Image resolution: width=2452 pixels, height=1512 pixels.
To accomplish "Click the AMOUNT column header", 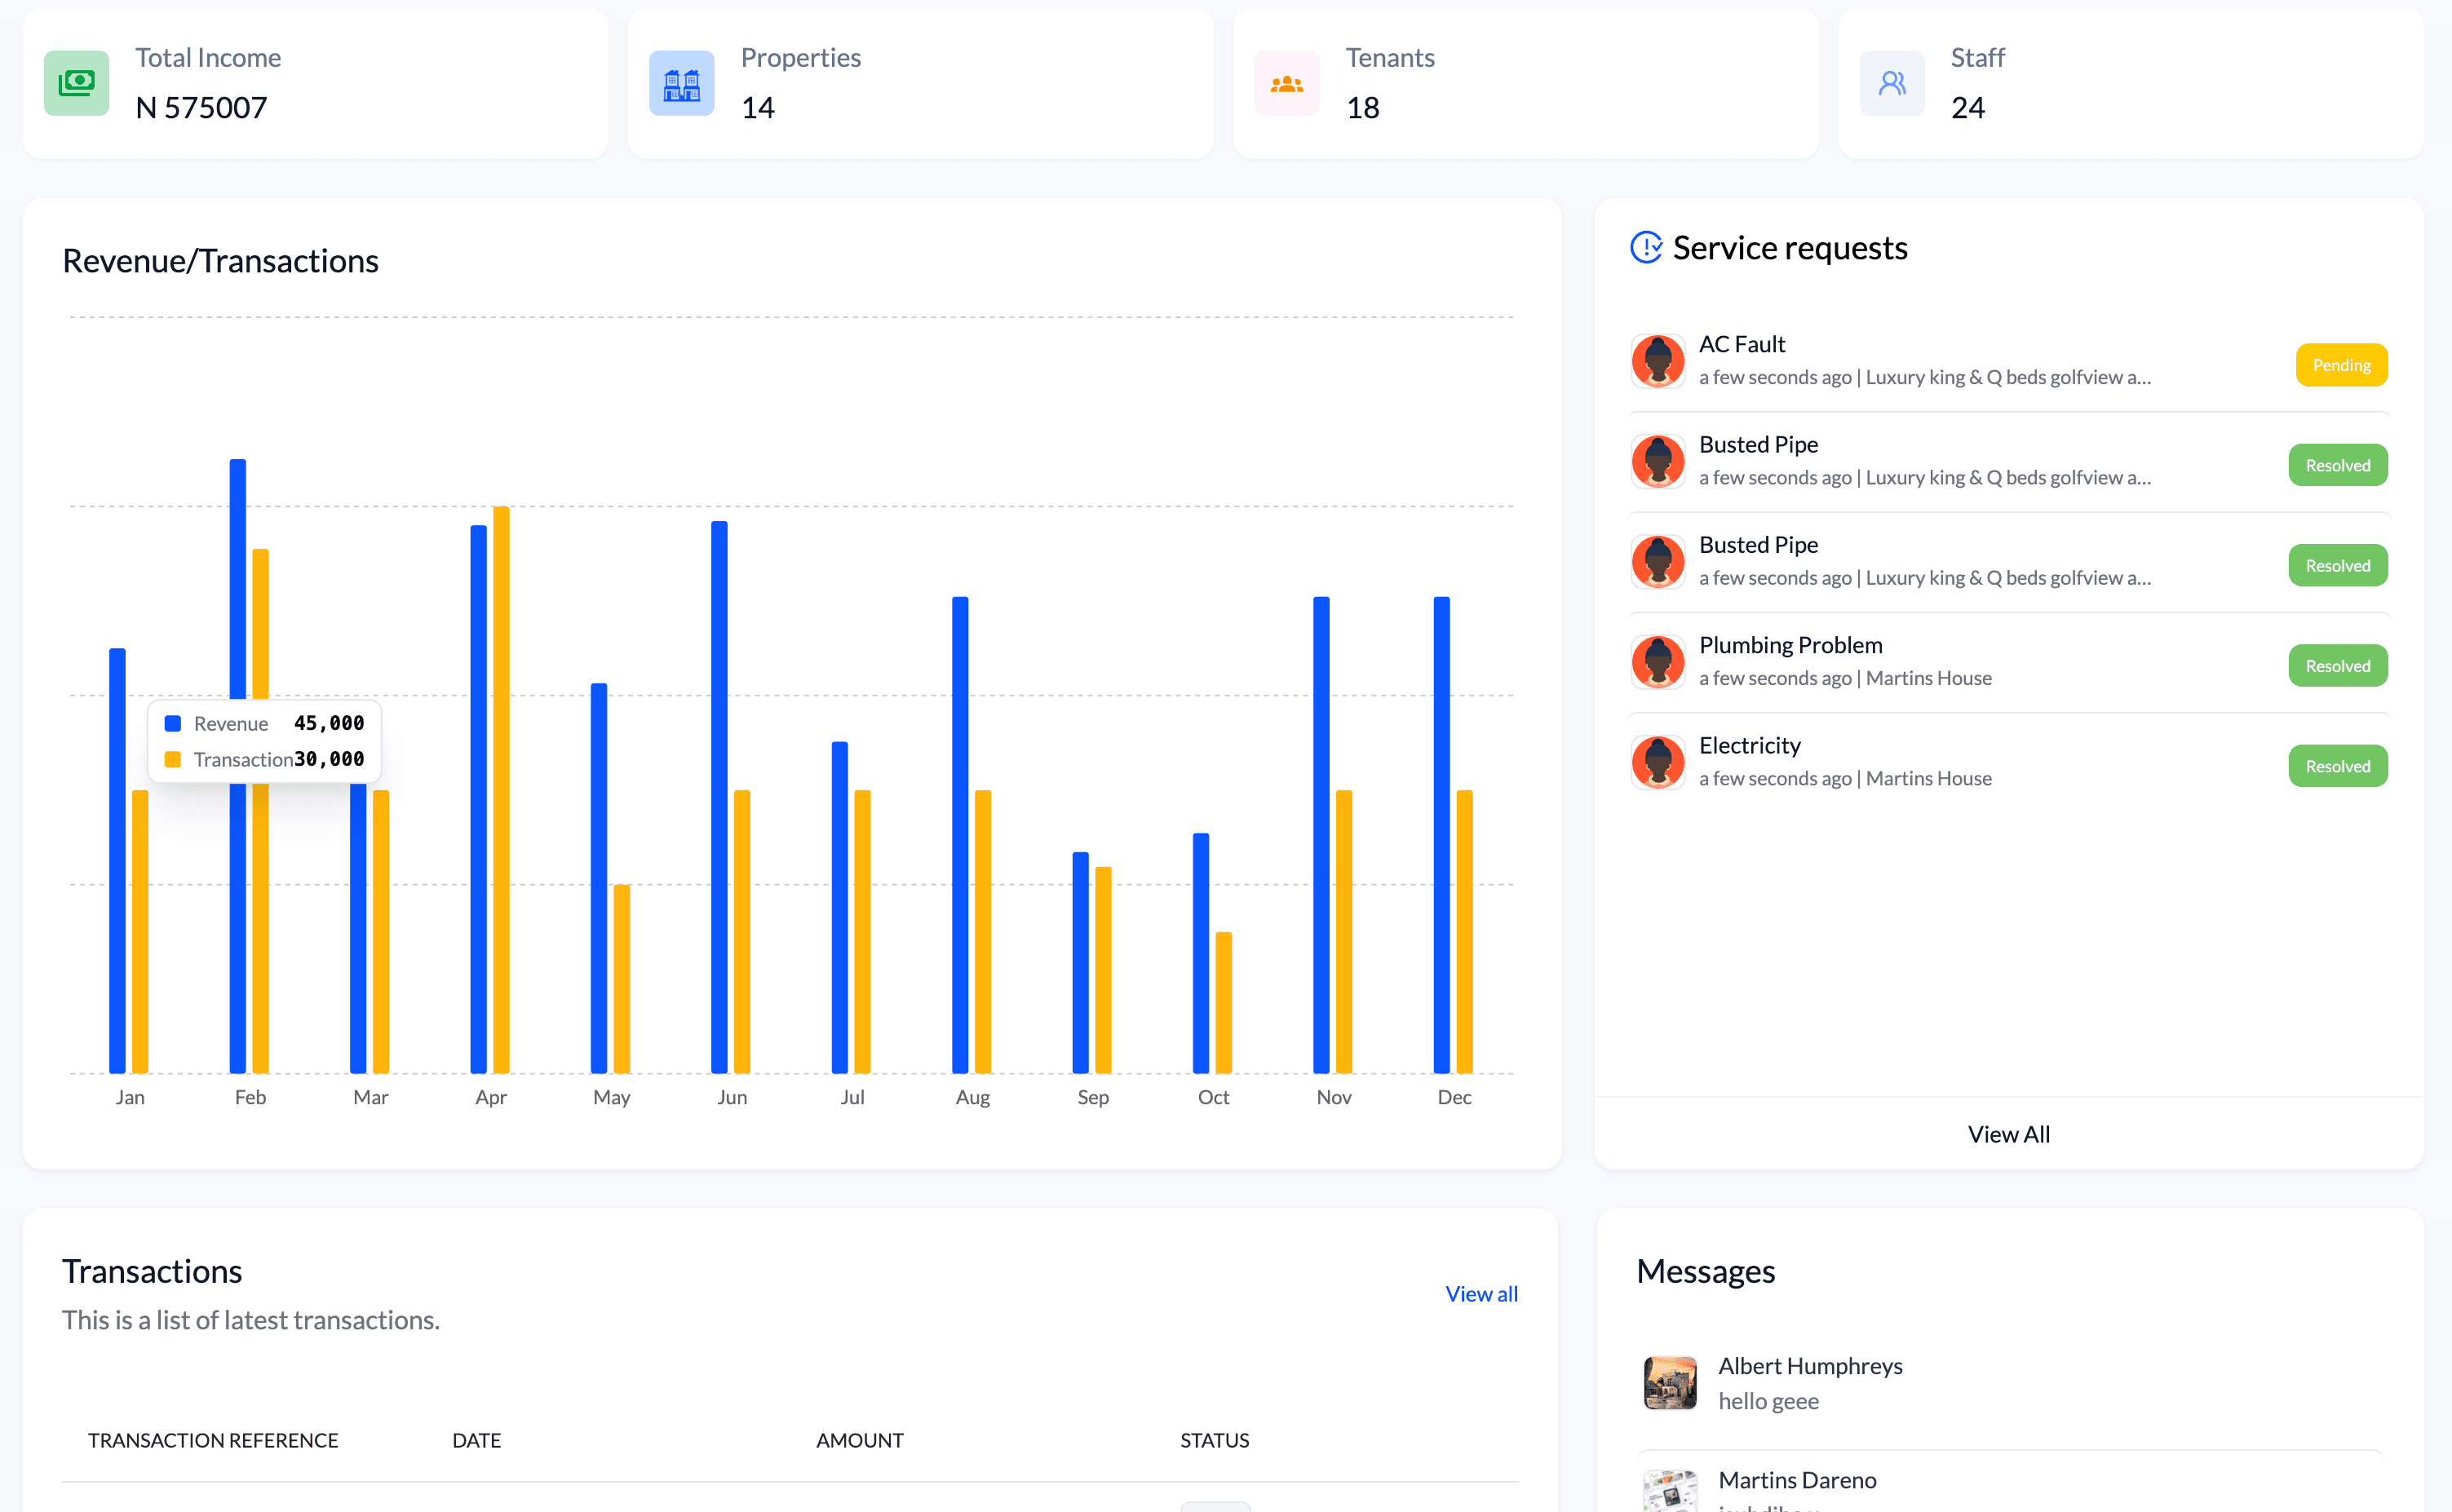I will [x=859, y=1440].
